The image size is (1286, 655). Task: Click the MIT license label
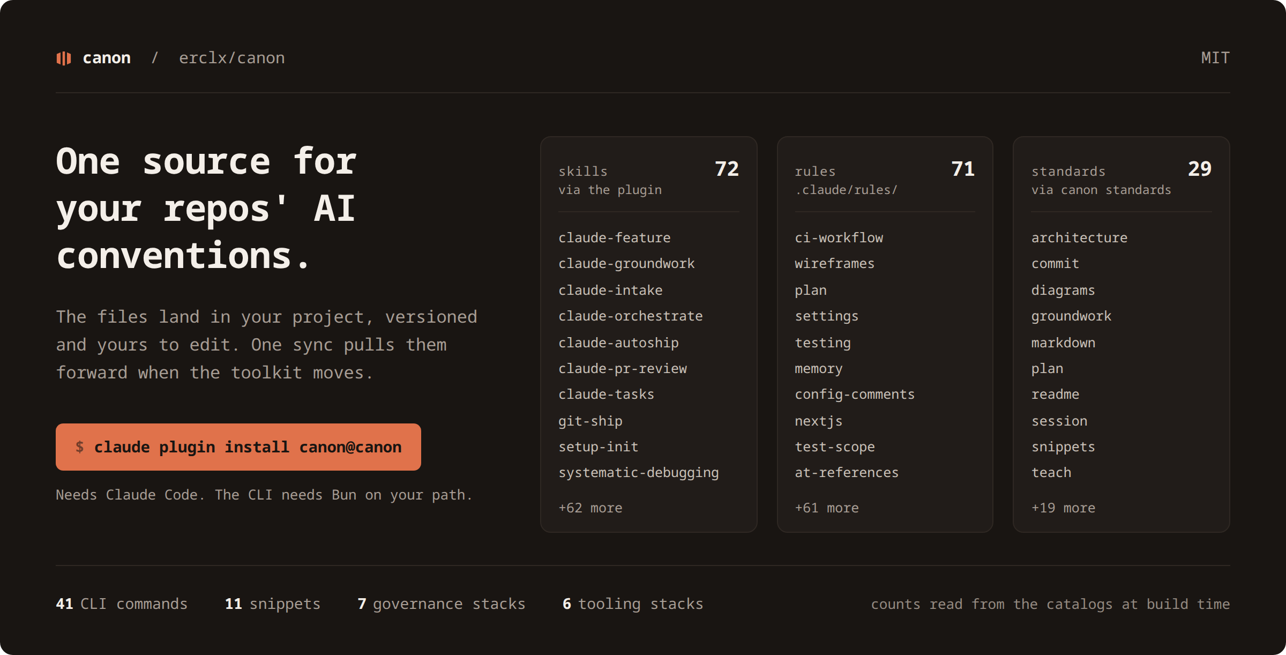point(1215,58)
